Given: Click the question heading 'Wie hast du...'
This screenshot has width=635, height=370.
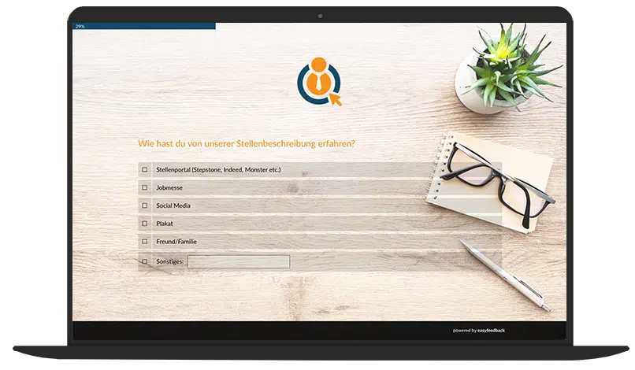Looking at the screenshot, I should tap(246, 143).
